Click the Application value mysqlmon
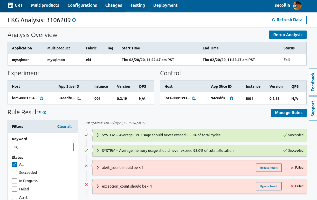This screenshot has height=200, width=317. (x=21, y=60)
